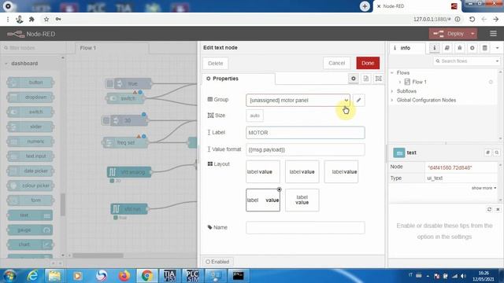Toggle the Enabled button at dialog bottom

[217, 262]
